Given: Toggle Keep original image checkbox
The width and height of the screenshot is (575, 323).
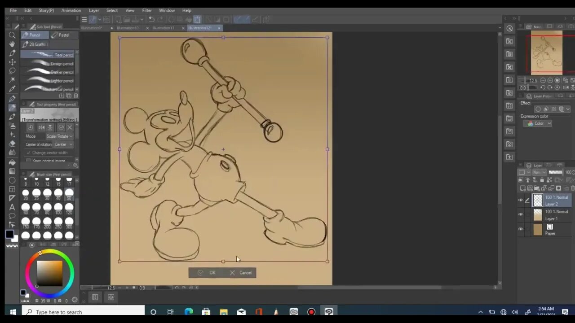Looking at the screenshot, I should click(x=29, y=161).
